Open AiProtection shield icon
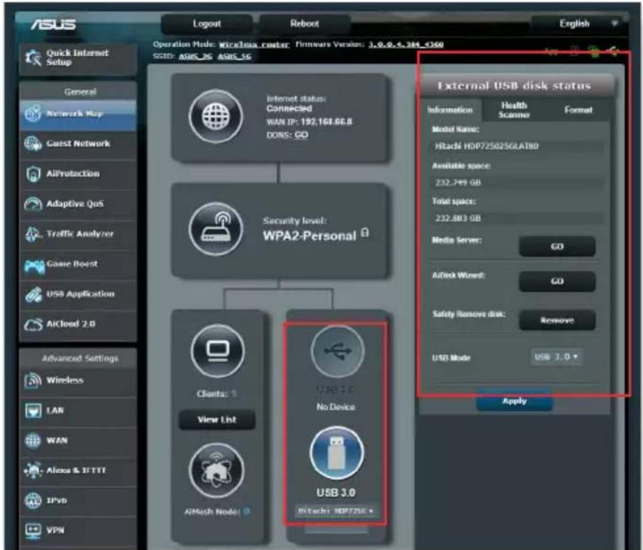The height and width of the screenshot is (550, 643). click(33, 174)
